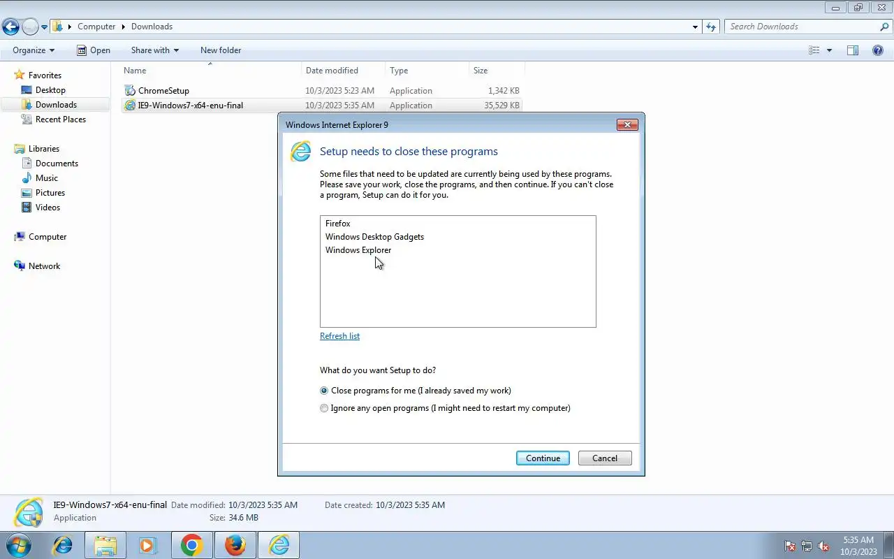Click the muted volume tray icon
Viewport: 894px width, 559px height.
click(x=823, y=546)
